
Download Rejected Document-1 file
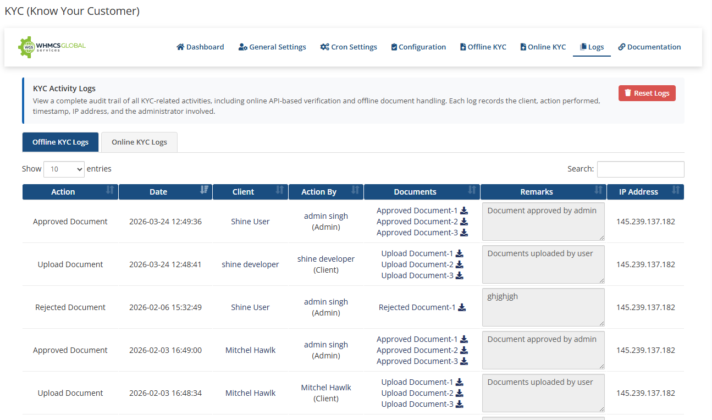coord(462,307)
